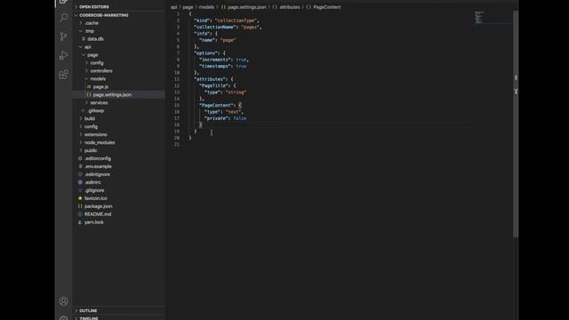Image resolution: width=569 pixels, height=320 pixels.
Task: Collapse the models folder
Action: point(98,79)
